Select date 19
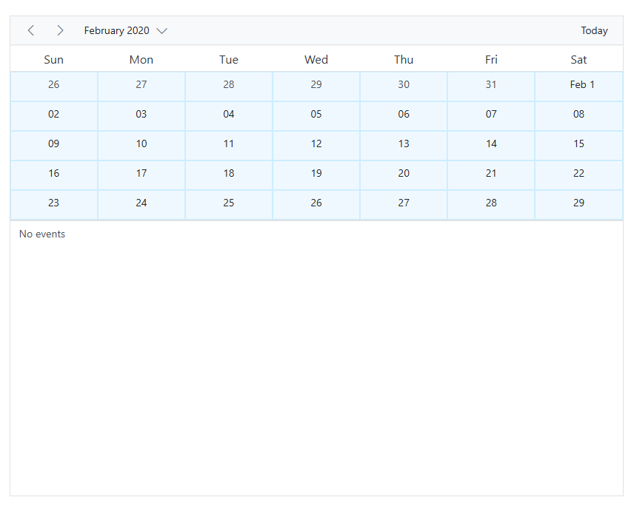Image resolution: width=634 pixels, height=514 pixels. pos(316,175)
